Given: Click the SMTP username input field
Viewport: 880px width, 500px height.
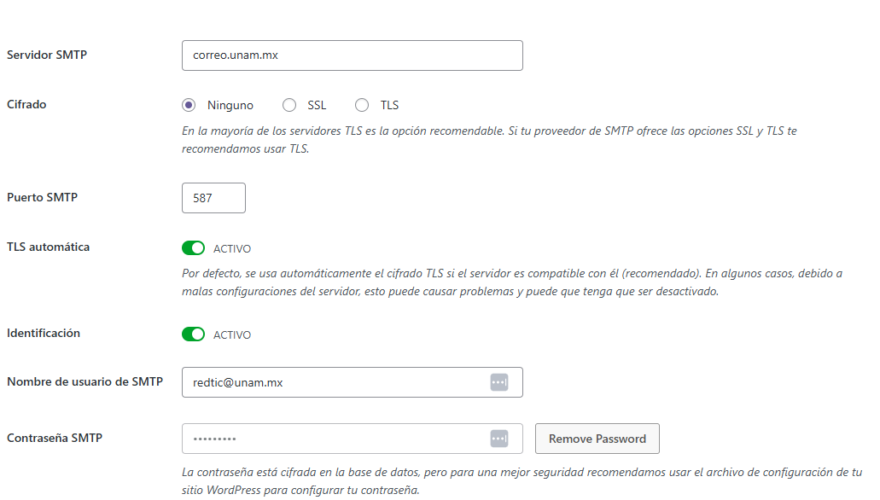Looking at the screenshot, I should click(333, 382).
